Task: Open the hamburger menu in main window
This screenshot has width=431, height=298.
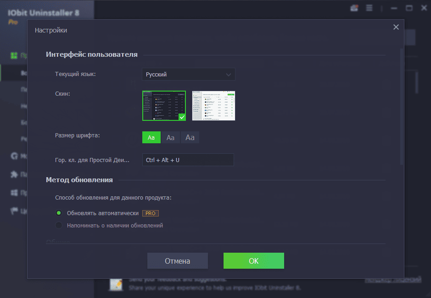Action: (369, 8)
